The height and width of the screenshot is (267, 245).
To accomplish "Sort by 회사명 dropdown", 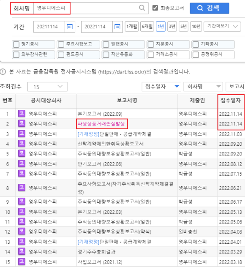I will tap(203, 87).
